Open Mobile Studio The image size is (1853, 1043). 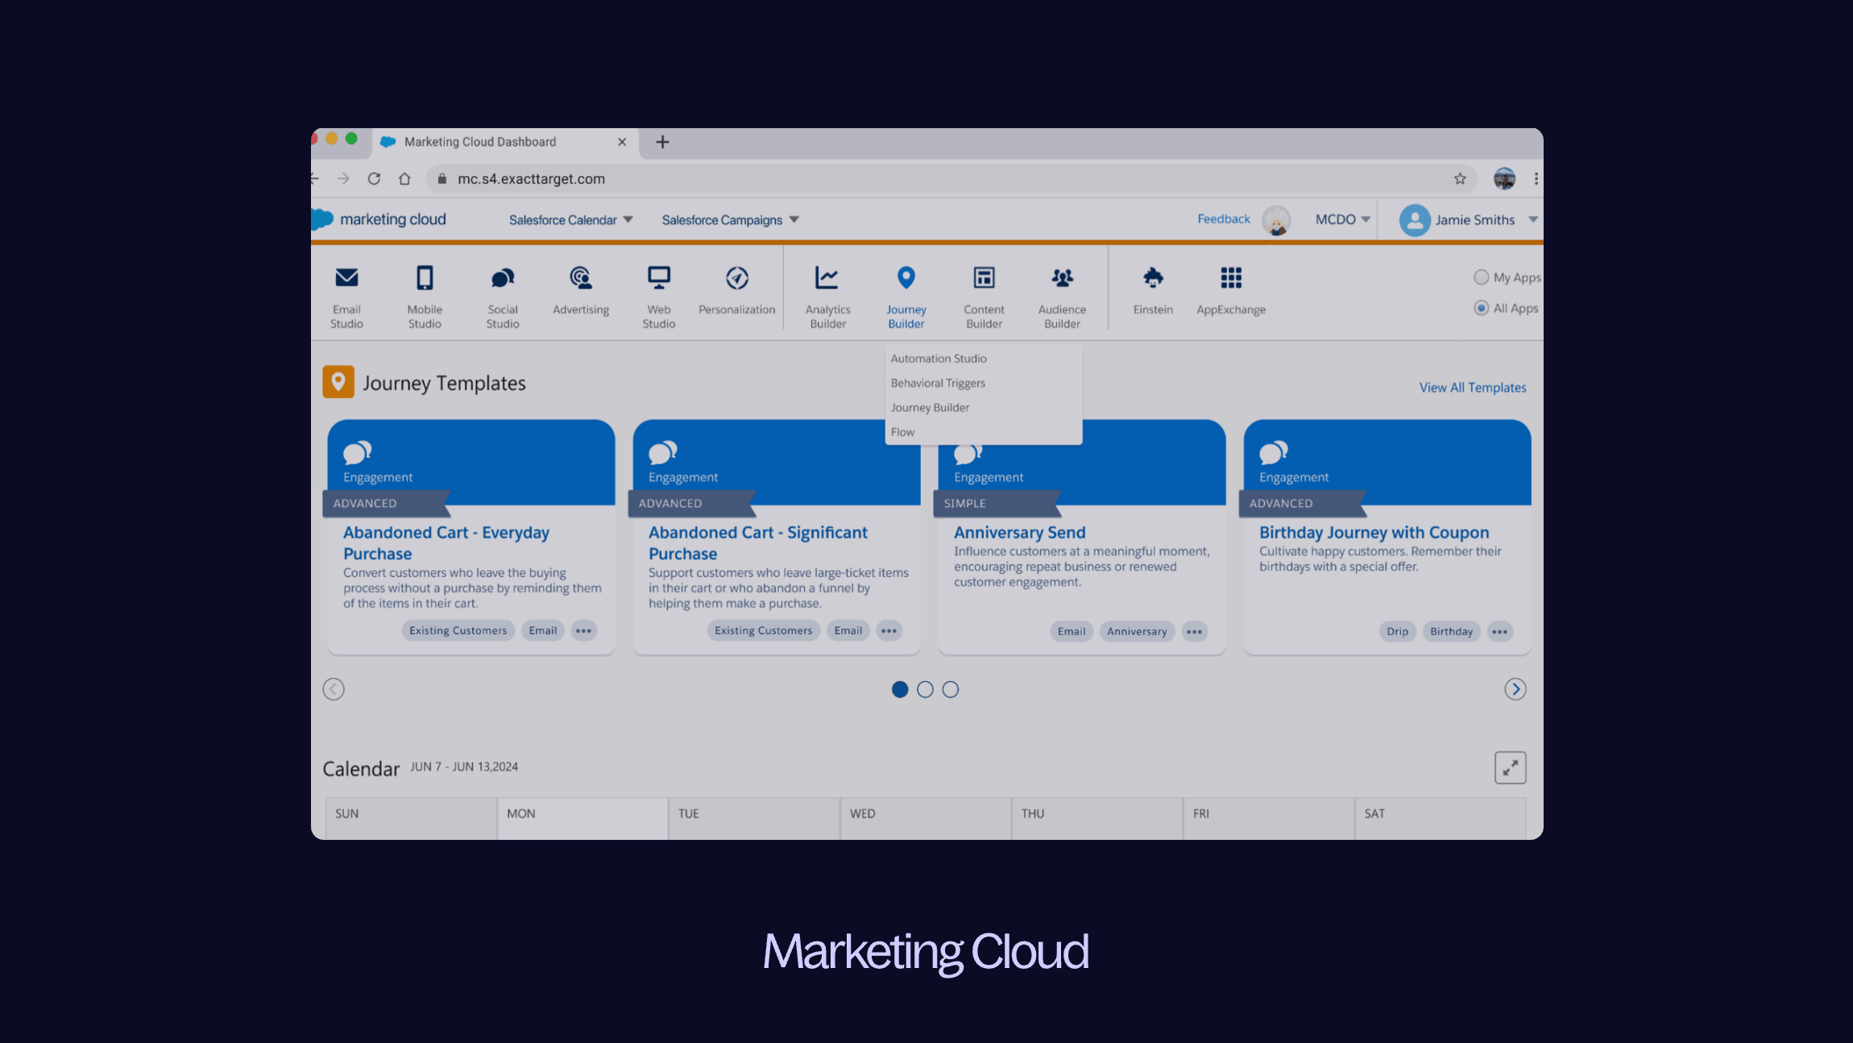pyautogui.click(x=425, y=296)
